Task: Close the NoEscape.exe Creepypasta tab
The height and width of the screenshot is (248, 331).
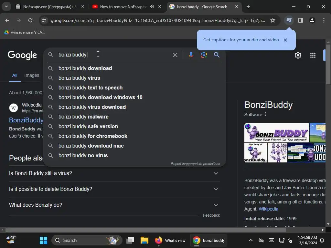Action: tap(83, 6)
